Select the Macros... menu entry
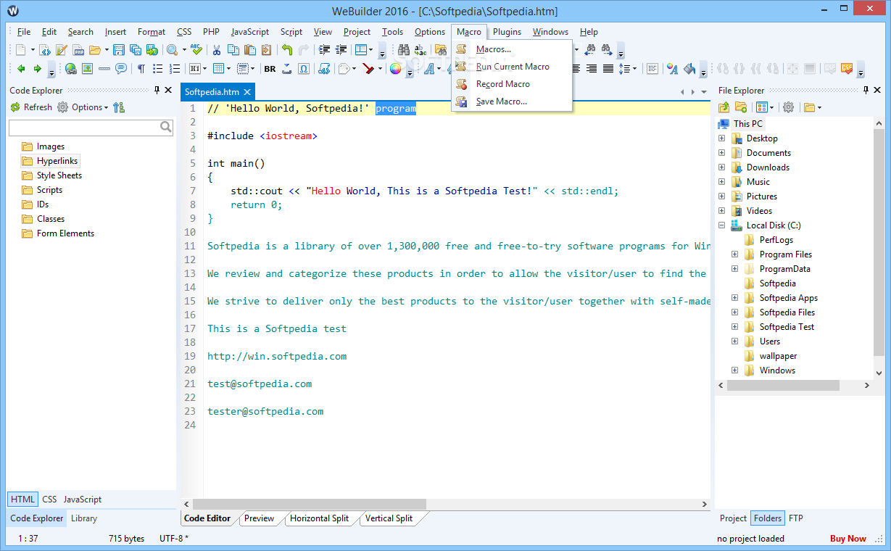 point(512,49)
